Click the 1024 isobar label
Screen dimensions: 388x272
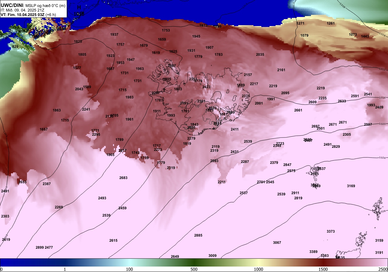pyautogui.click(x=383, y=158)
